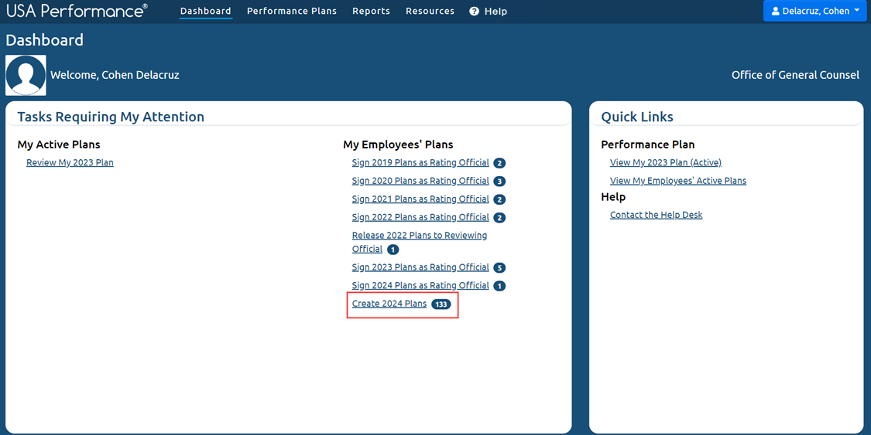
Task: Open the Delacruz, Cohen account dropdown
Action: [815, 11]
